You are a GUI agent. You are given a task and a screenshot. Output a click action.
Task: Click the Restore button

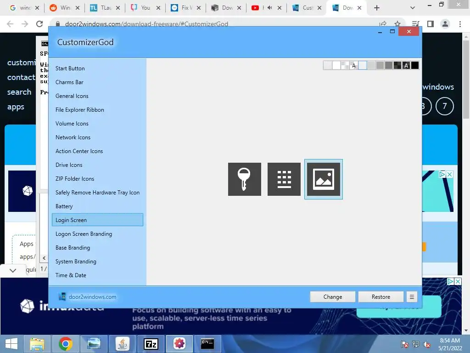[x=381, y=296]
